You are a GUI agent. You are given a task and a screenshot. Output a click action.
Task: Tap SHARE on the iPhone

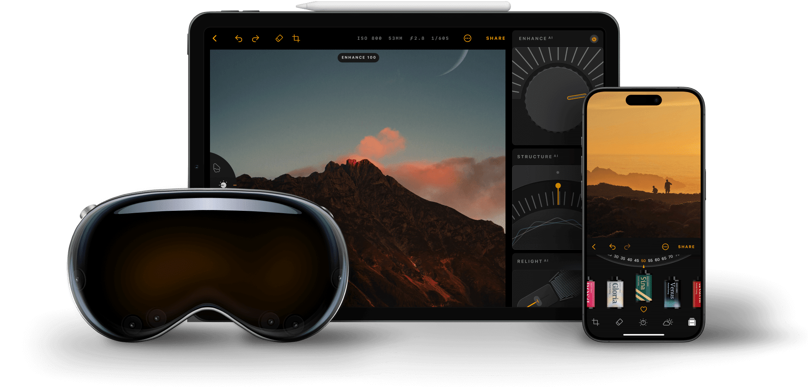pos(686,247)
